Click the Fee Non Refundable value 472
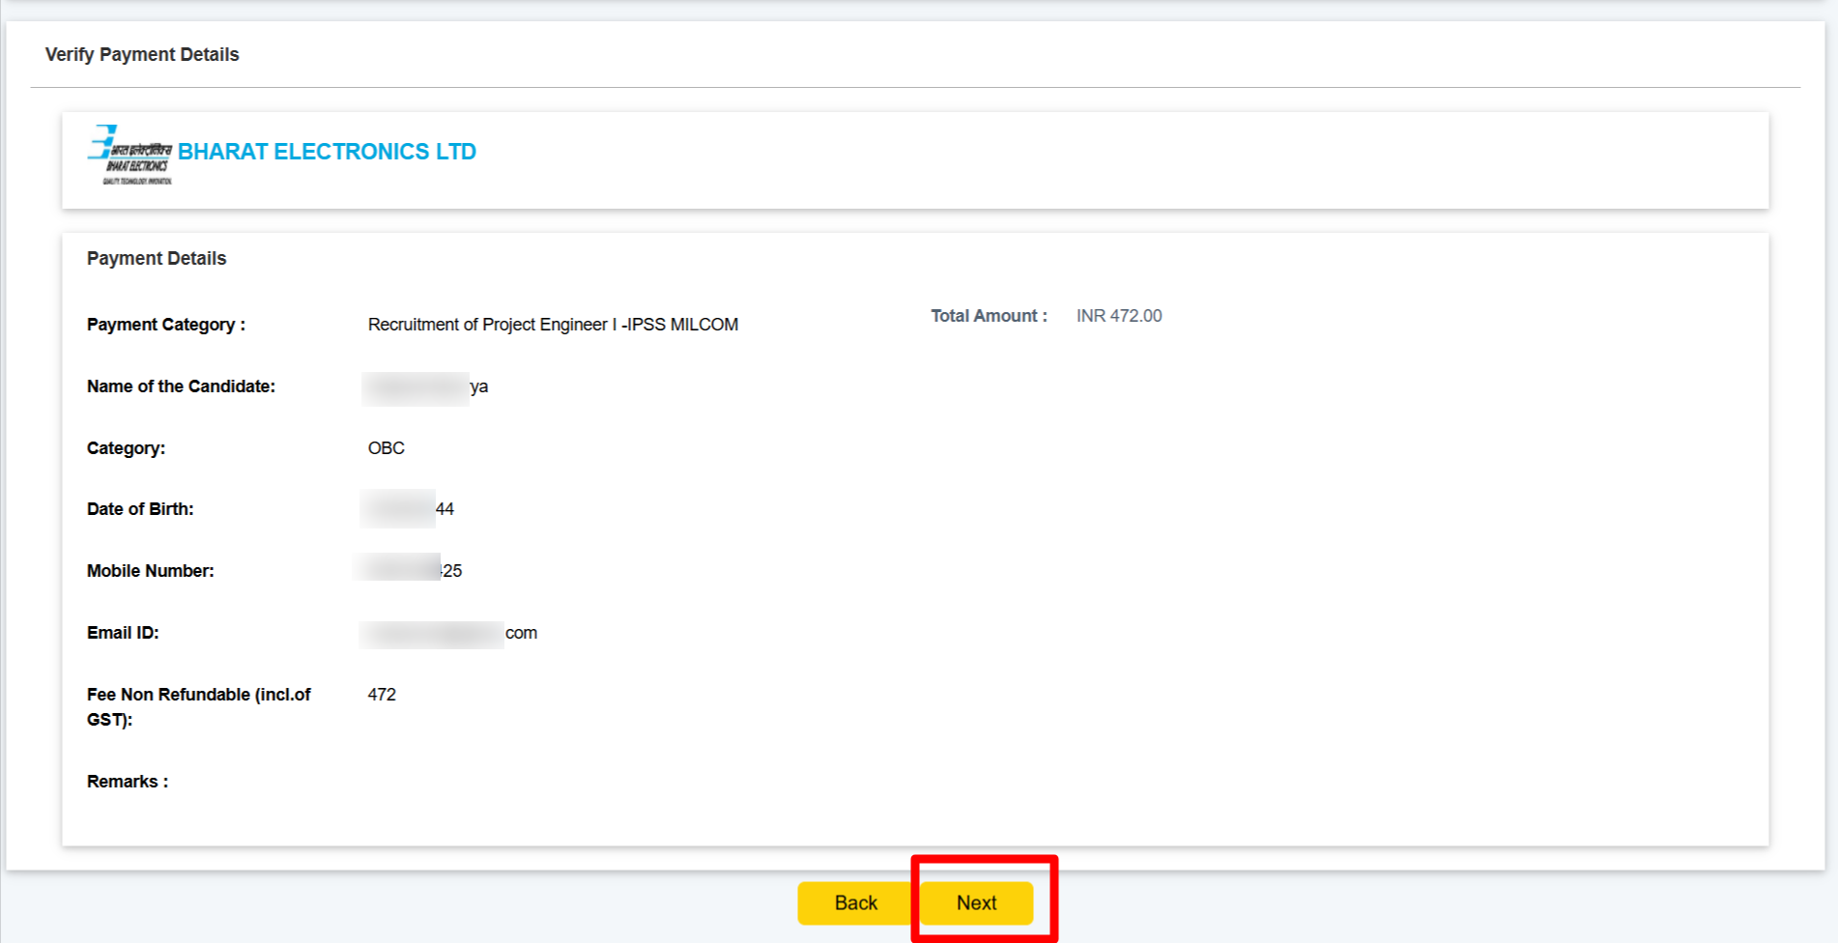Image resolution: width=1838 pixels, height=943 pixels. click(382, 695)
